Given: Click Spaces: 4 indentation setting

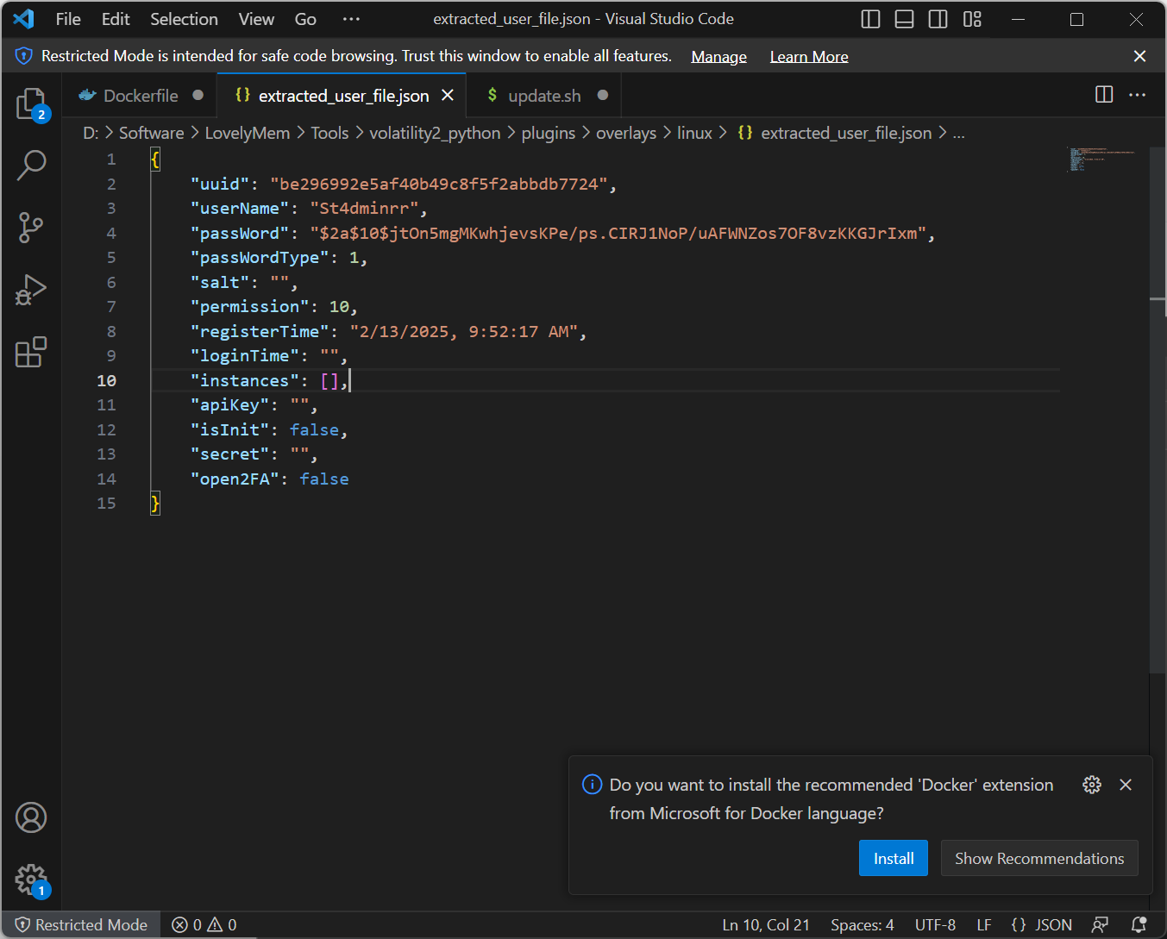Looking at the screenshot, I should (x=863, y=925).
